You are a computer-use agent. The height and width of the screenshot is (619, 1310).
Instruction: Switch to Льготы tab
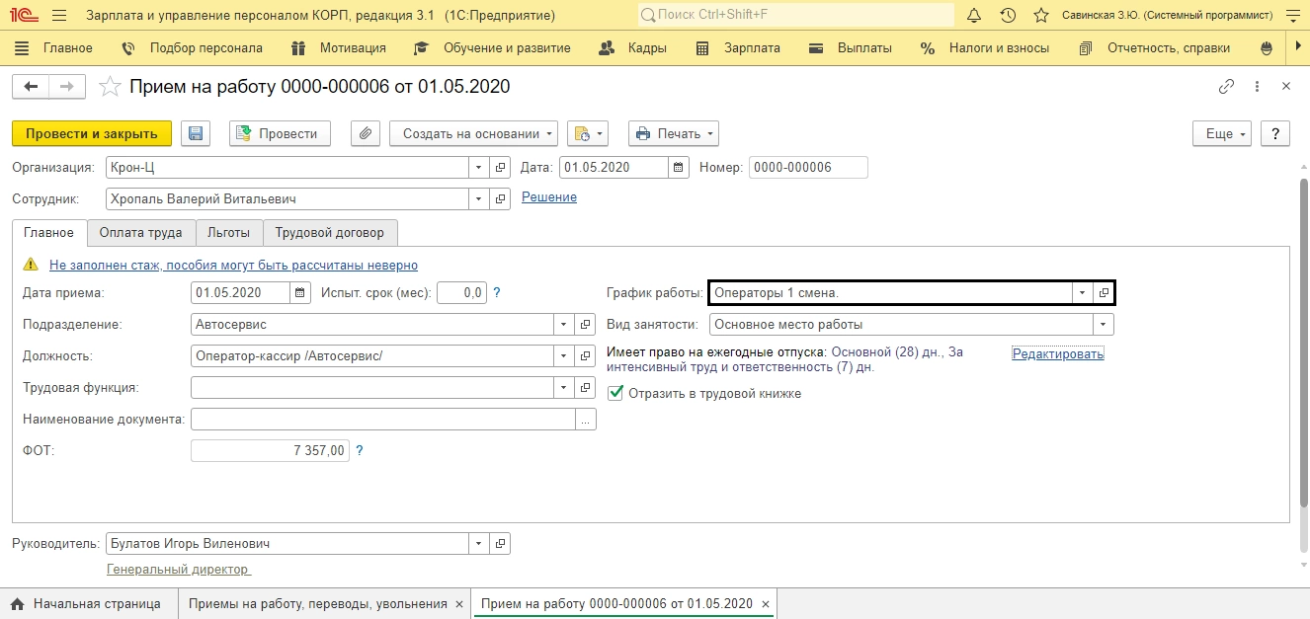click(229, 233)
